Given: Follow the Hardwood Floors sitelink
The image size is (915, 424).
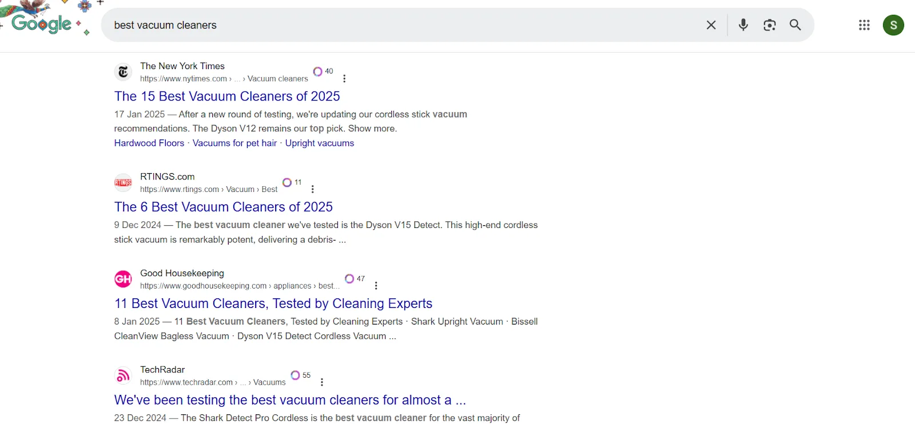Looking at the screenshot, I should pos(149,143).
